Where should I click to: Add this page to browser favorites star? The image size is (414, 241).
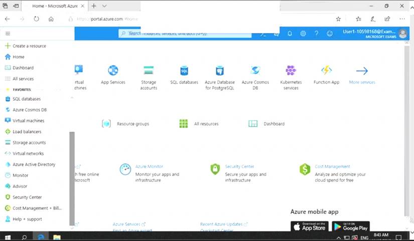coord(338,19)
